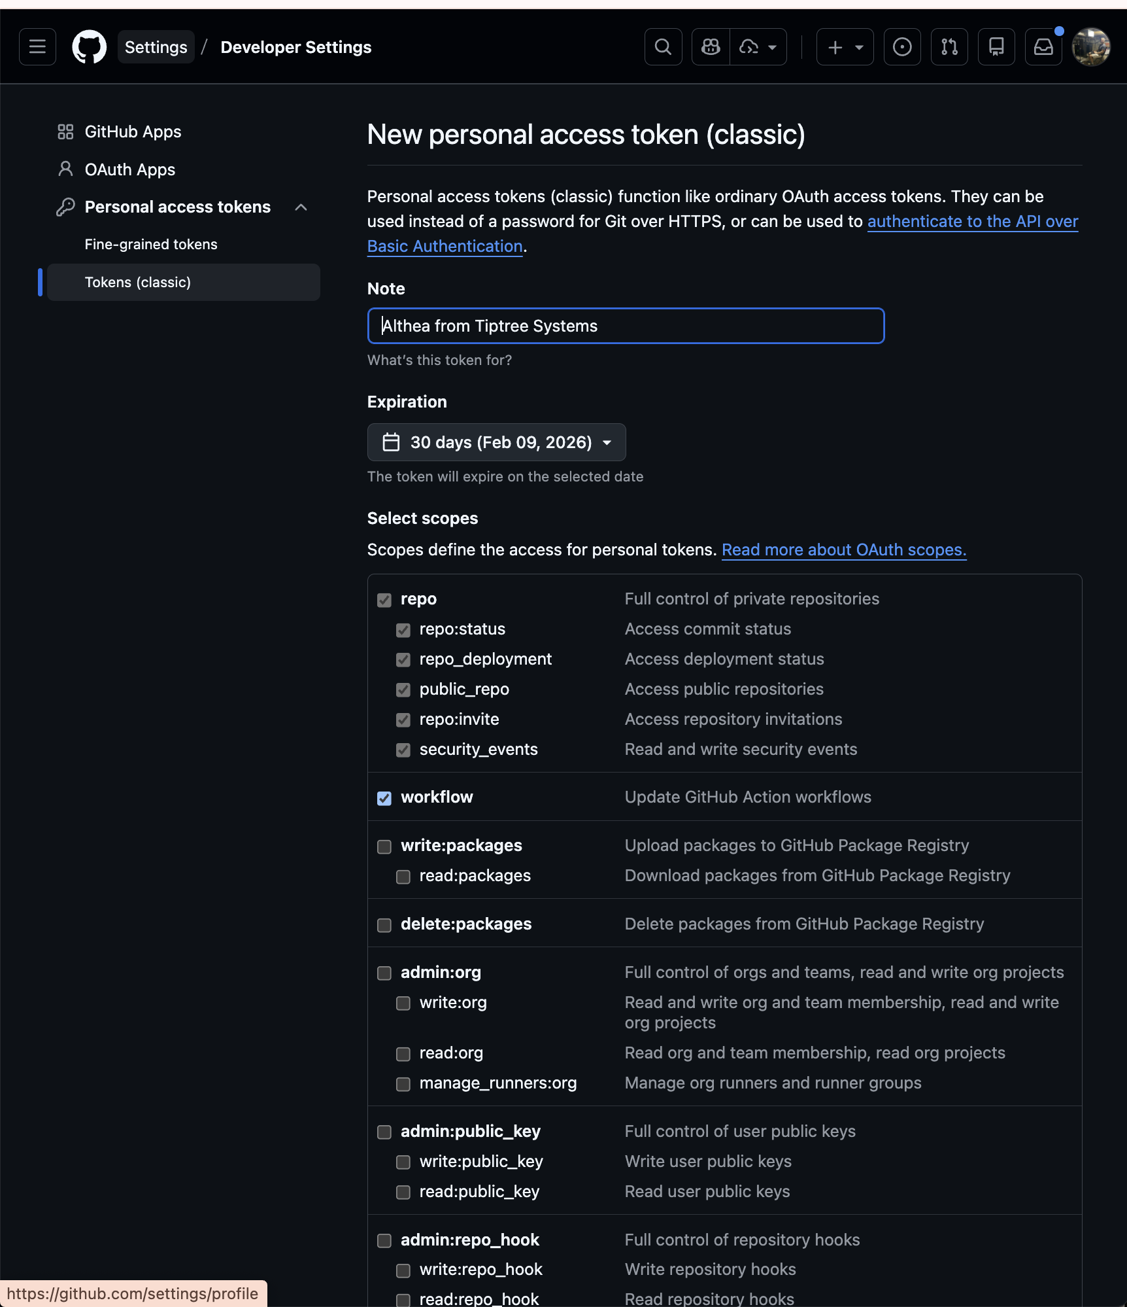Click the GitHub logo icon
The image size is (1127, 1307).
click(89, 46)
